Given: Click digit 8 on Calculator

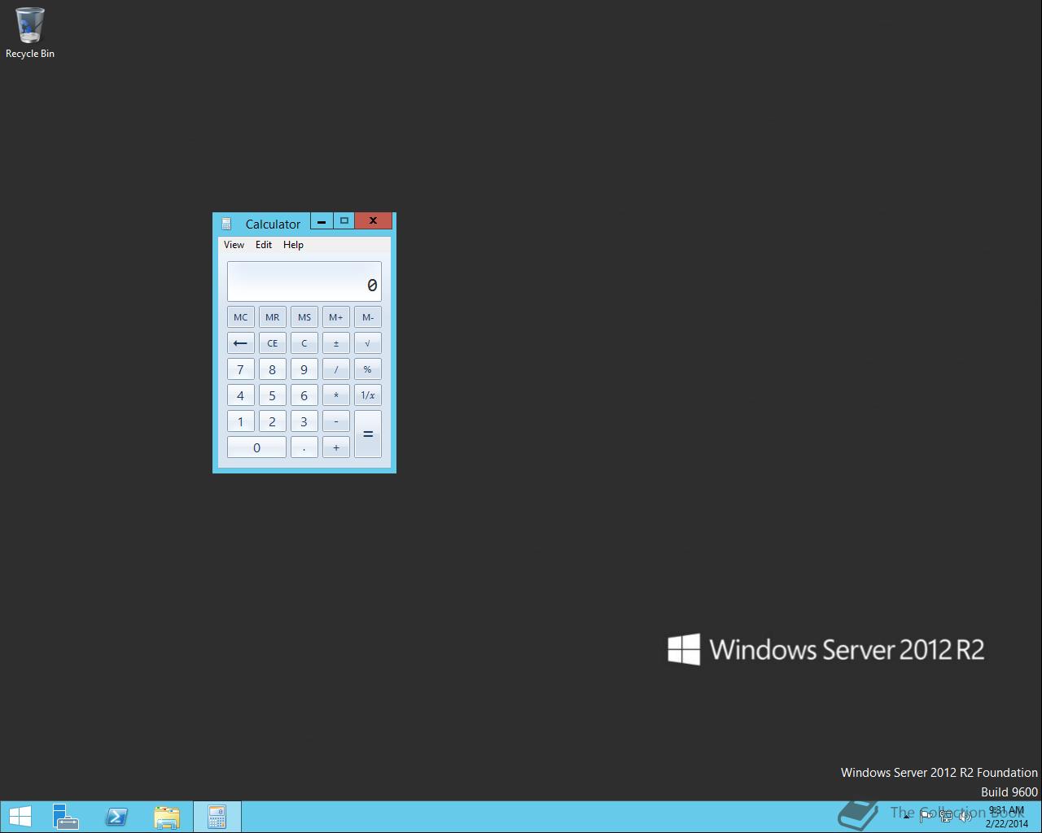Looking at the screenshot, I should (x=272, y=369).
